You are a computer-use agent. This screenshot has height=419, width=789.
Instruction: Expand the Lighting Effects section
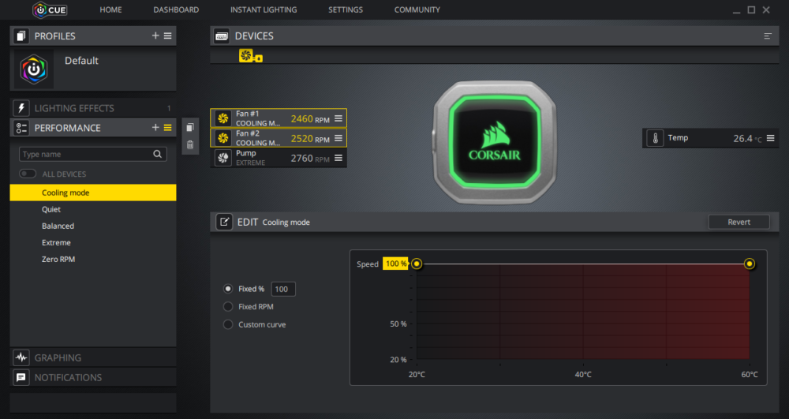tap(93, 107)
